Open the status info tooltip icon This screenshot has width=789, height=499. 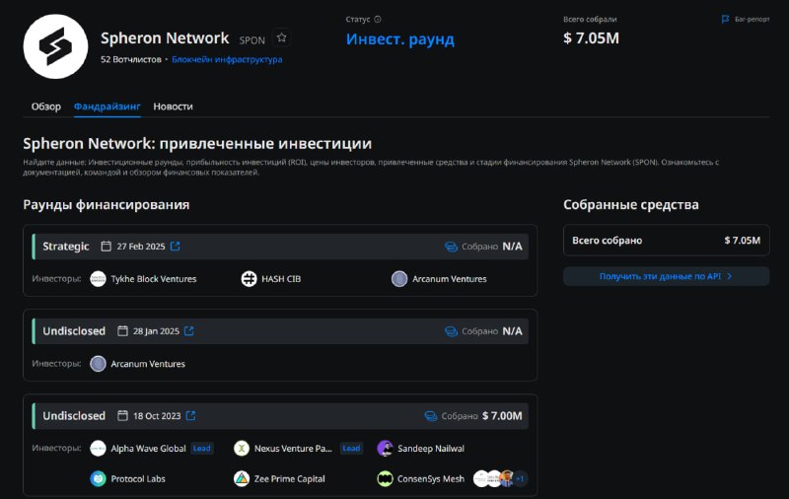[x=378, y=19]
